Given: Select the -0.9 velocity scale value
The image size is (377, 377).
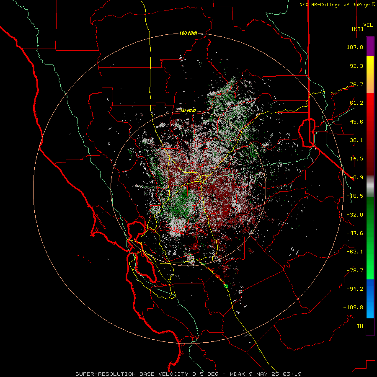Looking at the screenshot, I should pos(356,177).
